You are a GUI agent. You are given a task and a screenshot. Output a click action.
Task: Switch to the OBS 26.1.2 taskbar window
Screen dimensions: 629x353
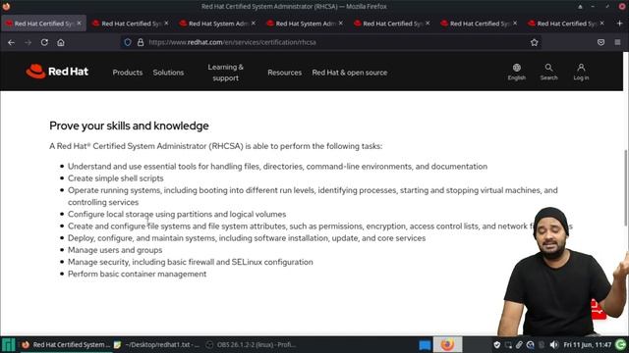click(x=252, y=344)
